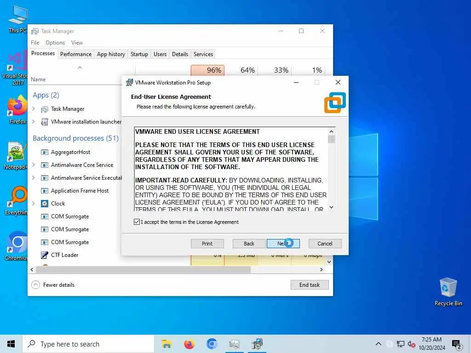Launch Firefox from the desktop shortcut

pos(17,109)
